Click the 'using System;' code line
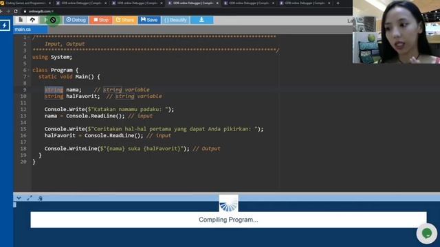The height and width of the screenshot is (247, 440). point(52,57)
